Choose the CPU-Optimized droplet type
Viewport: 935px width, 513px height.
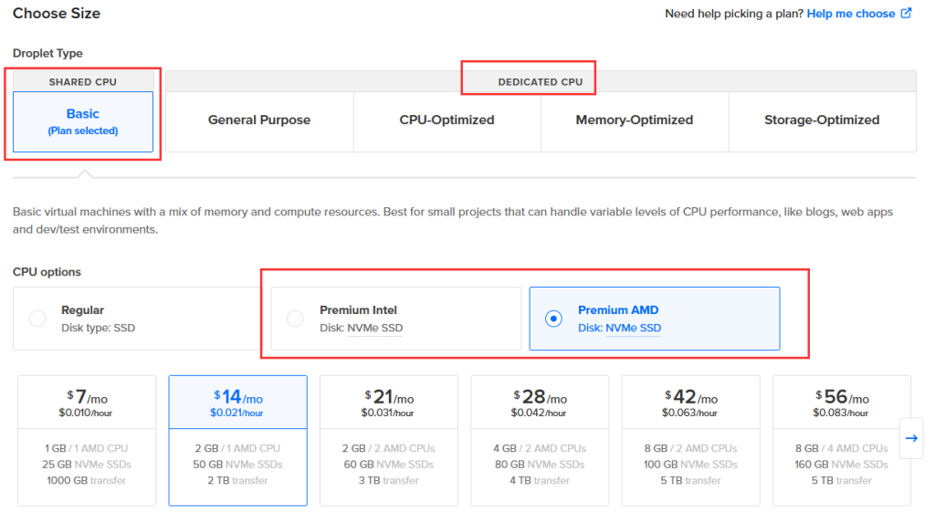[446, 120]
